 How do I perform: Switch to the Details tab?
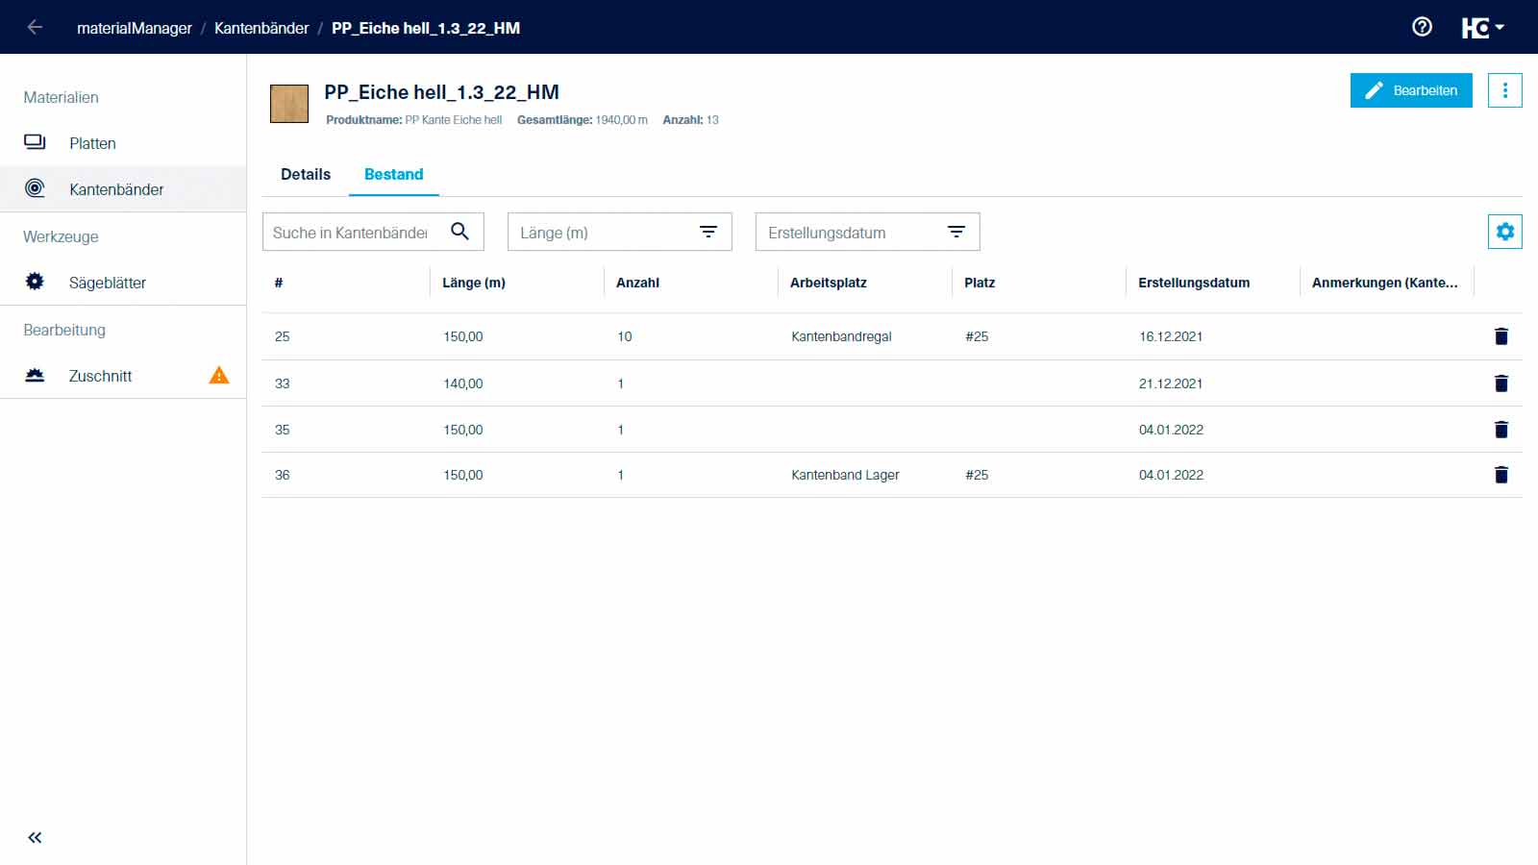pos(306,174)
